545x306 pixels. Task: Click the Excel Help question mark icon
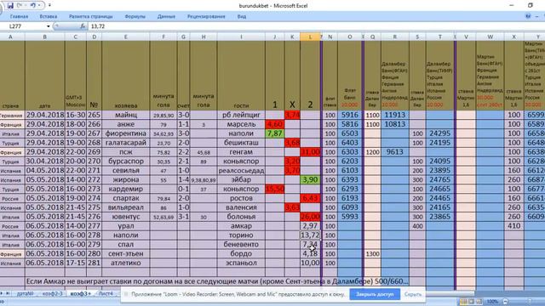(528, 16)
